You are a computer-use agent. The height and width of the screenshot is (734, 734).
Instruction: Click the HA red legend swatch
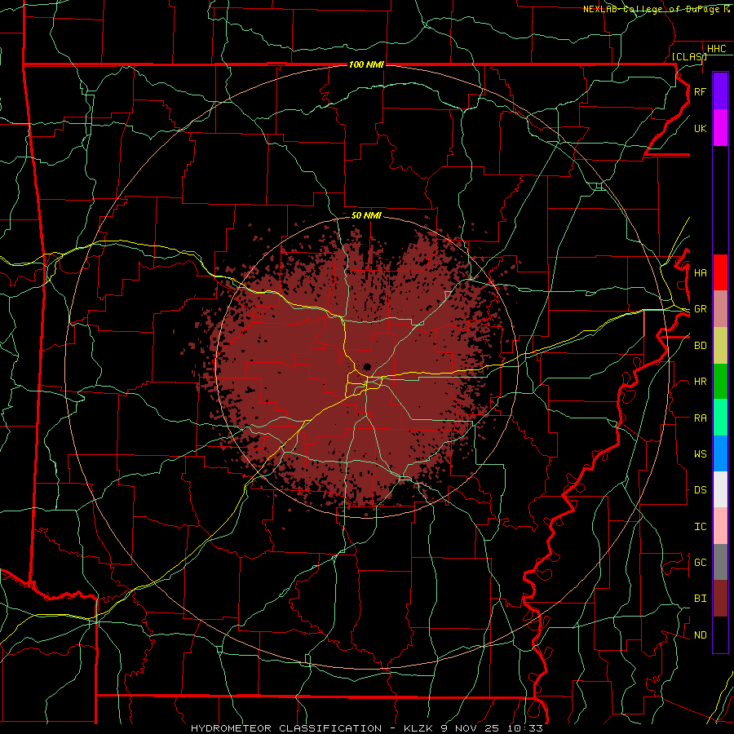(x=720, y=272)
